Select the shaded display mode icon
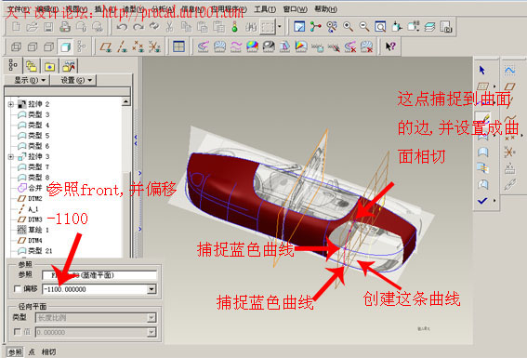 [65, 46]
